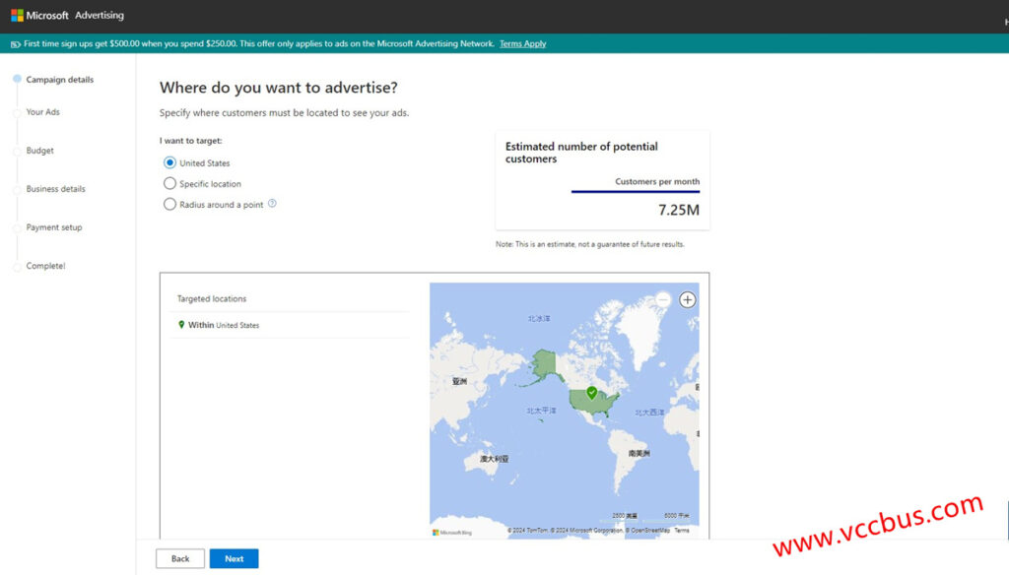Go to the Campaign details step
The height and width of the screenshot is (575, 1009).
click(59, 80)
